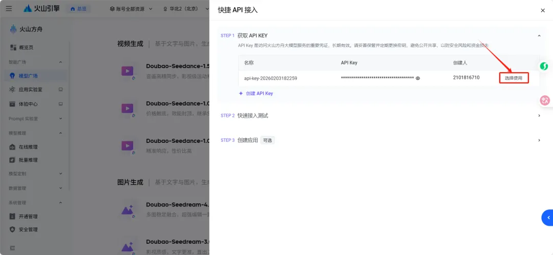553x255 pixels.
Task: Click the 火山引擎 logo
Action: [41, 9]
